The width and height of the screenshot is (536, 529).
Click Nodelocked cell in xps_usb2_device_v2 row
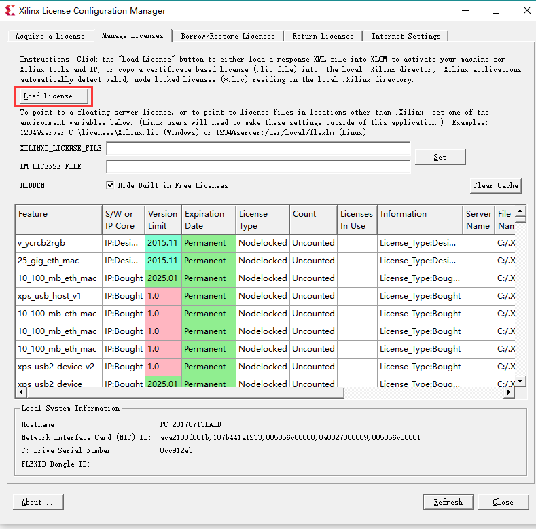262,367
